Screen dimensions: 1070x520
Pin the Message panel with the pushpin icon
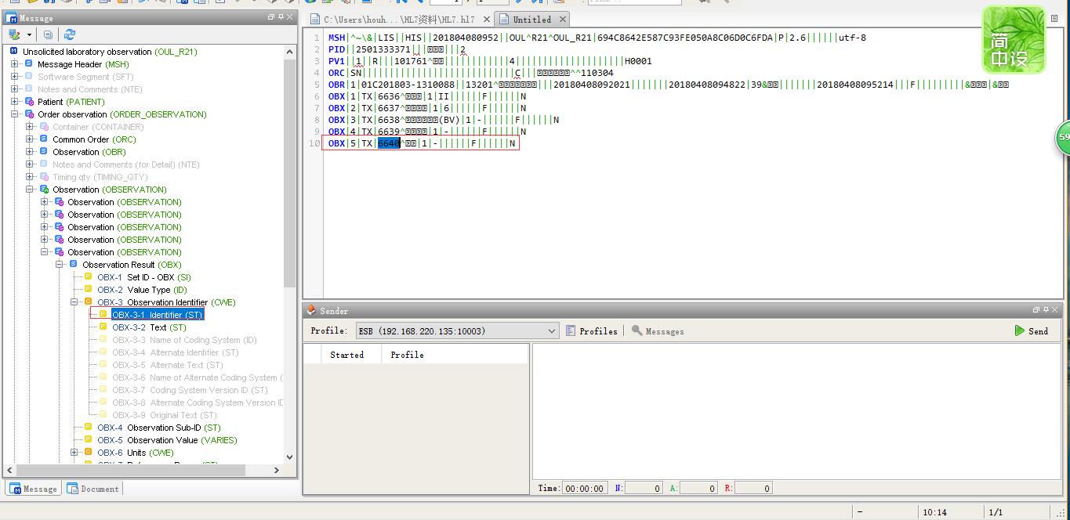pos(281,17)
